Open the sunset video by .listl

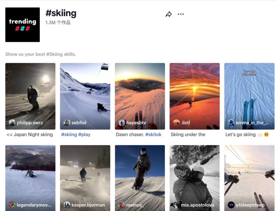coord(194,95)
